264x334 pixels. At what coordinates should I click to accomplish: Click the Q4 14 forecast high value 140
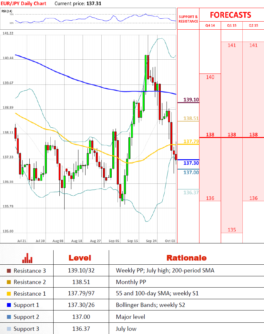coord(210,77)
